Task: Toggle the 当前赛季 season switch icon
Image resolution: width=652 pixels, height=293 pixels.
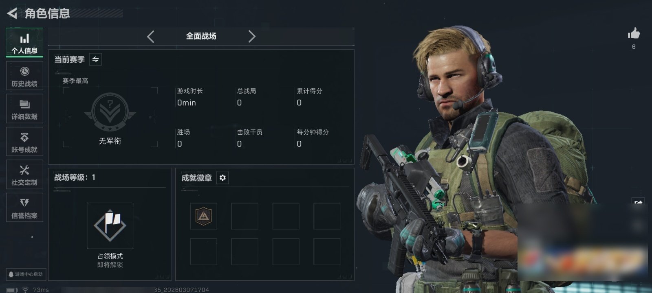Action: point(95,59)
